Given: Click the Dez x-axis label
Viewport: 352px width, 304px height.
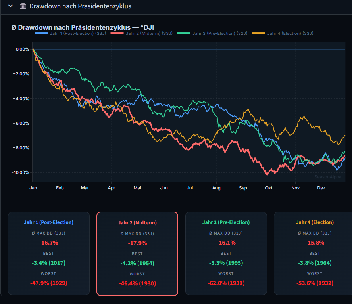Looking at the screenshot, I should pos(321,188).
